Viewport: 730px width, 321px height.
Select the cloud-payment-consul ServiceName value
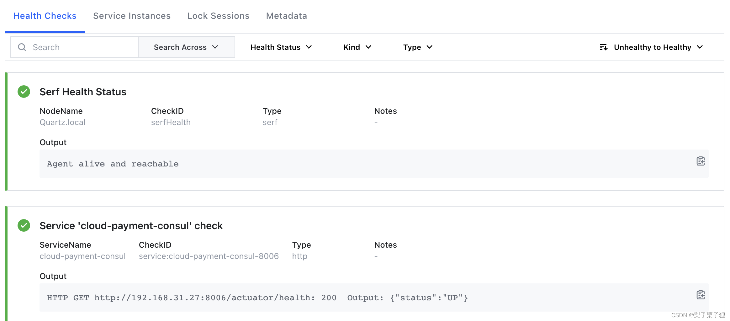(x=82, y=256)
